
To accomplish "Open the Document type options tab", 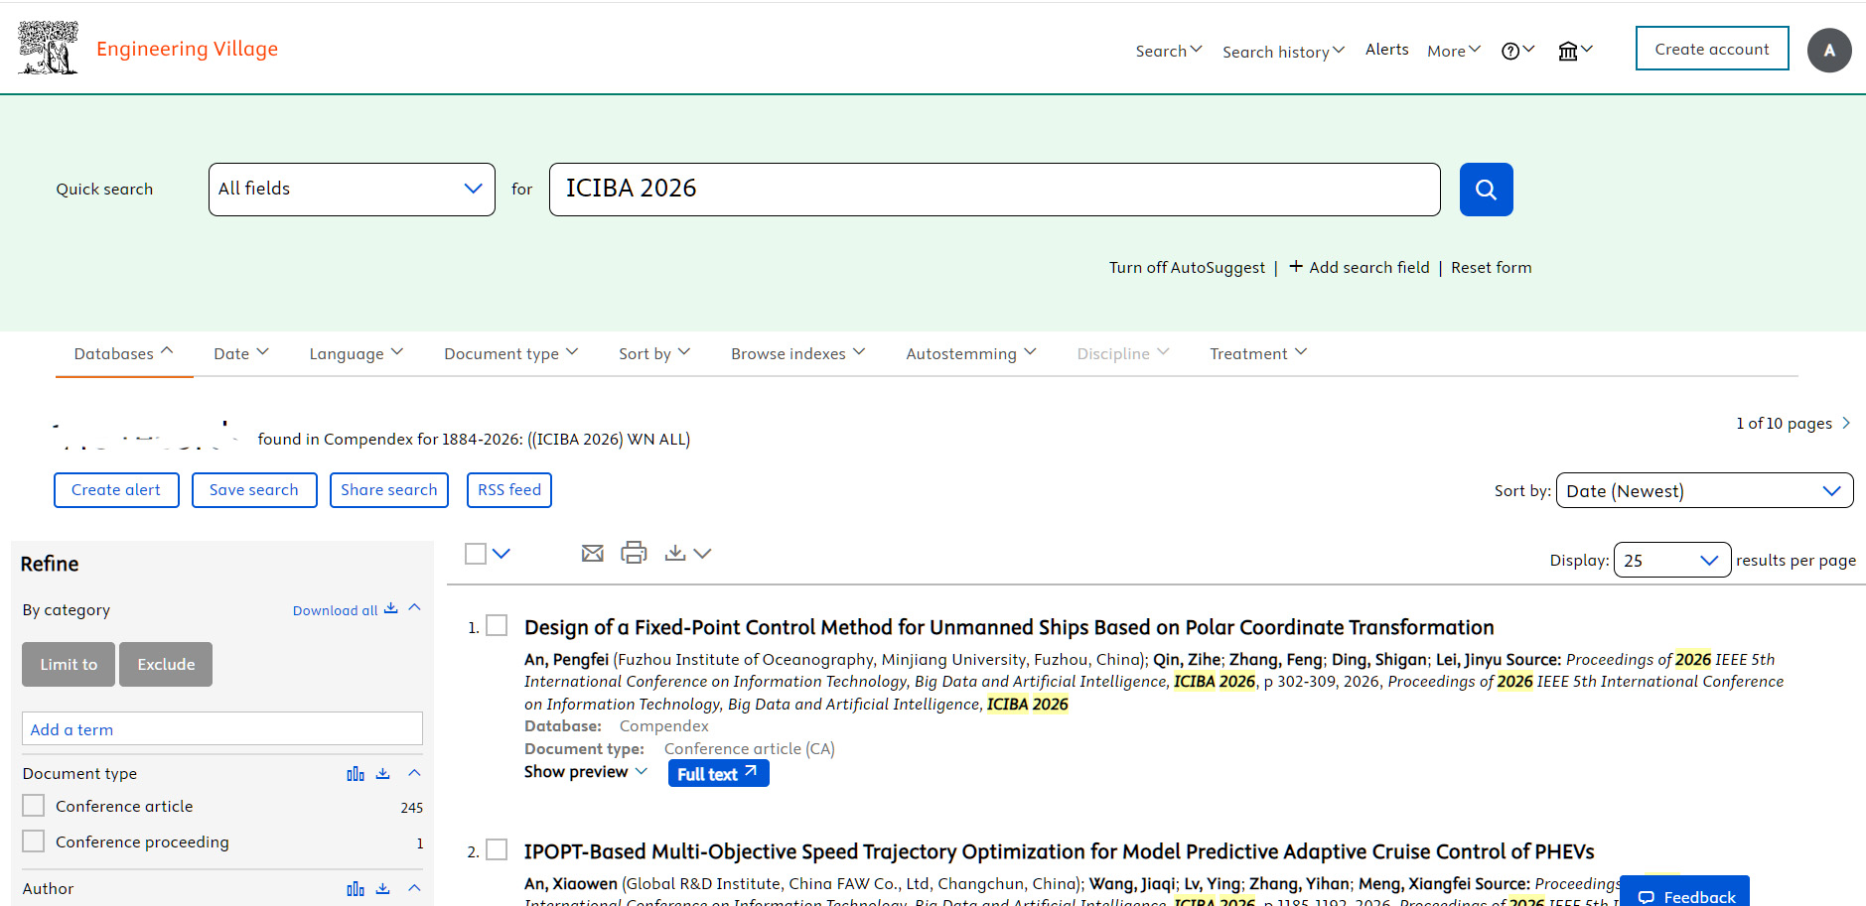I will (x=510, y=353).
